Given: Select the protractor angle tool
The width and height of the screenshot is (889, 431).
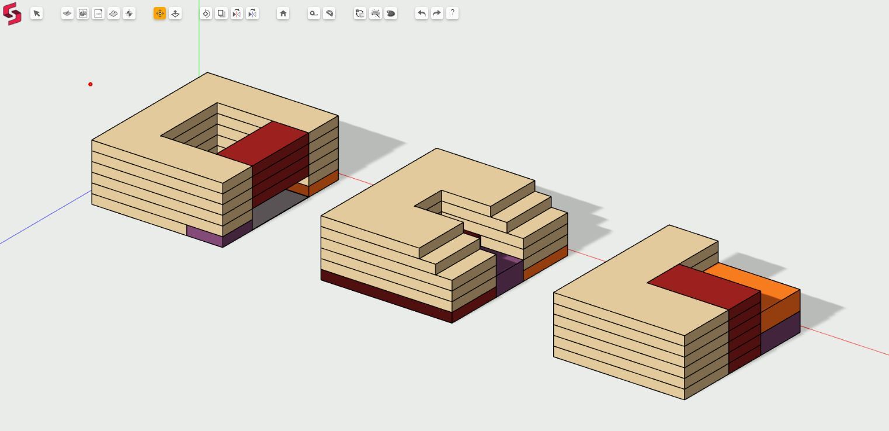Looking at the screenshot, I should pos(329,13).
